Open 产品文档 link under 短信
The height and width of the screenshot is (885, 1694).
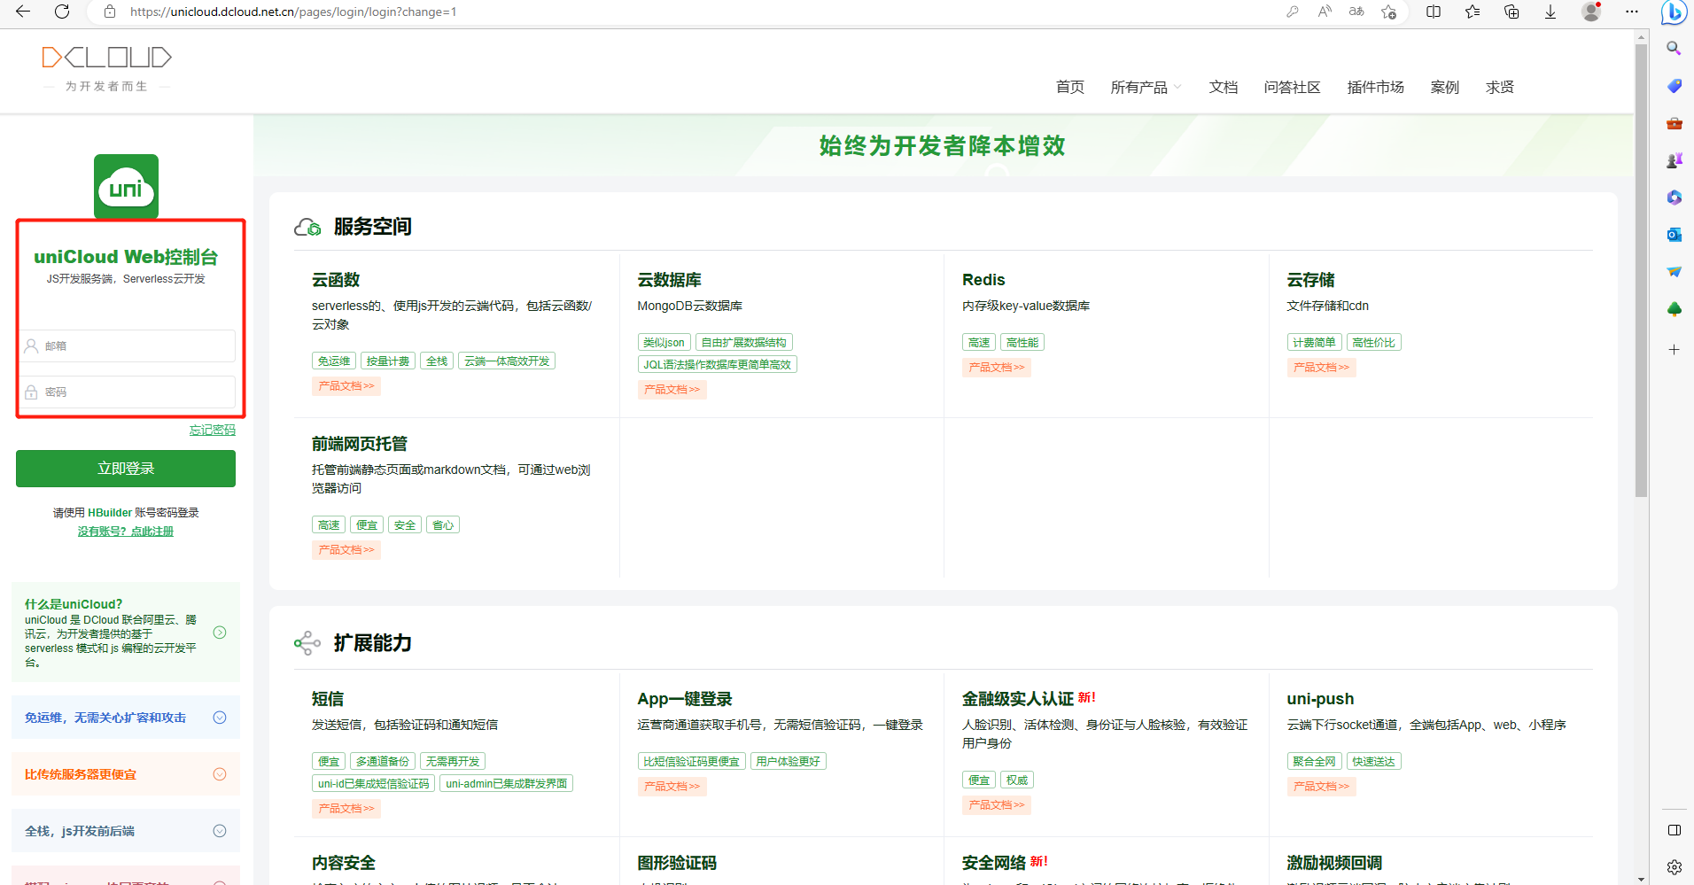point(346,809)
